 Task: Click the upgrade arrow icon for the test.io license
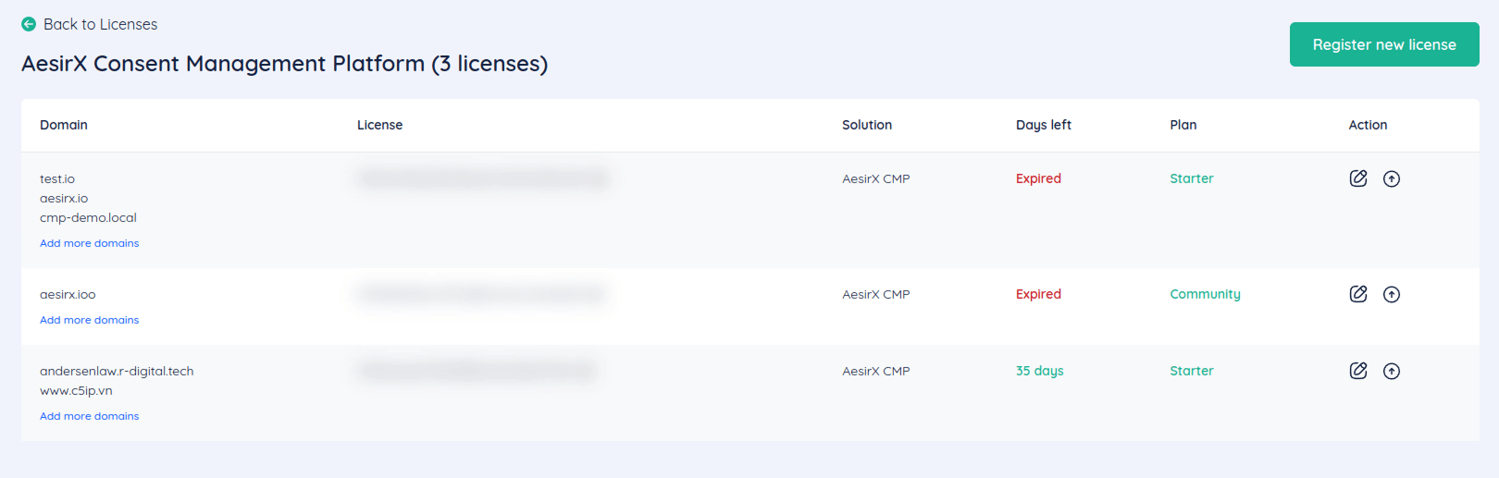[x=1392, y=178]
